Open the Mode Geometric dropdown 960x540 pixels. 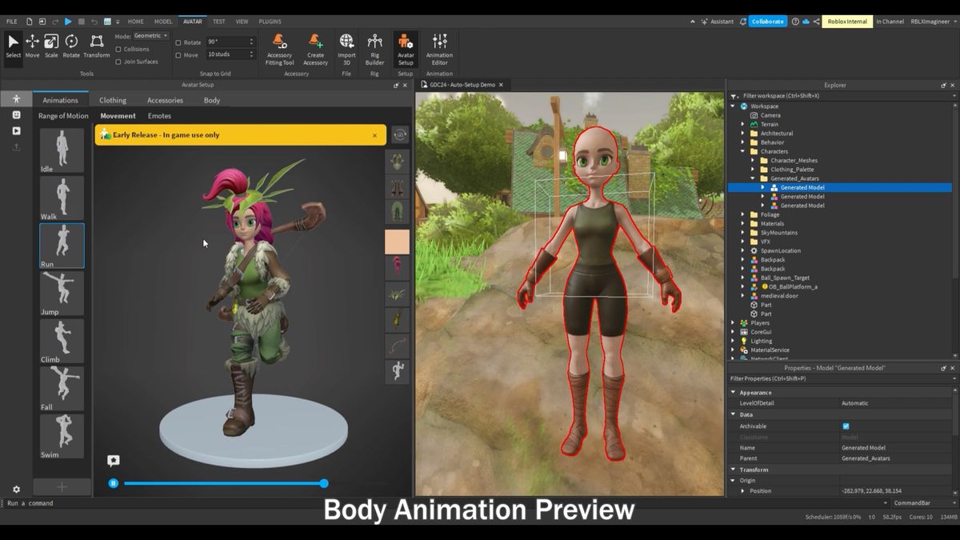click(x=149, y=35)
